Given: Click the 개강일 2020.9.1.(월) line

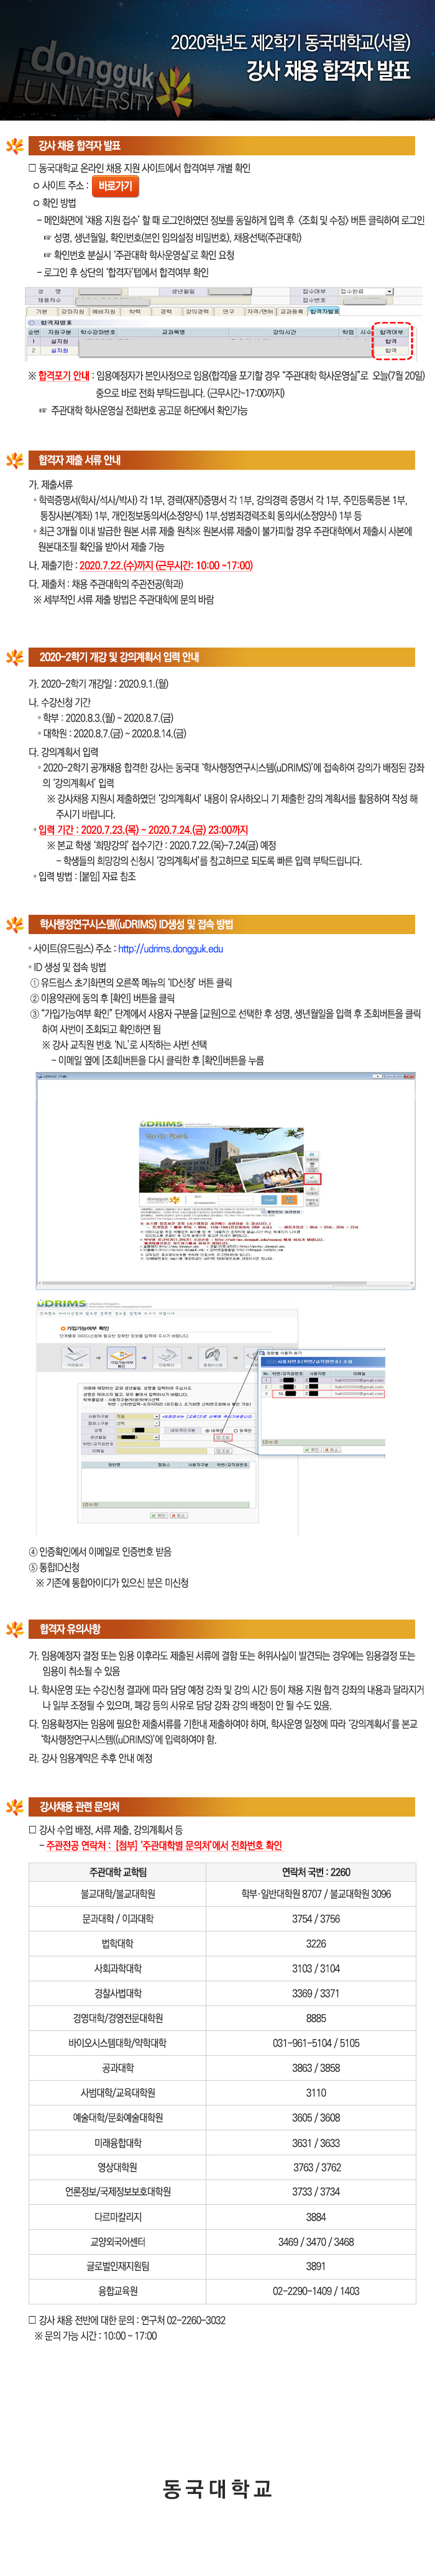Looking at the screenshot, I should tap(99, 684).
